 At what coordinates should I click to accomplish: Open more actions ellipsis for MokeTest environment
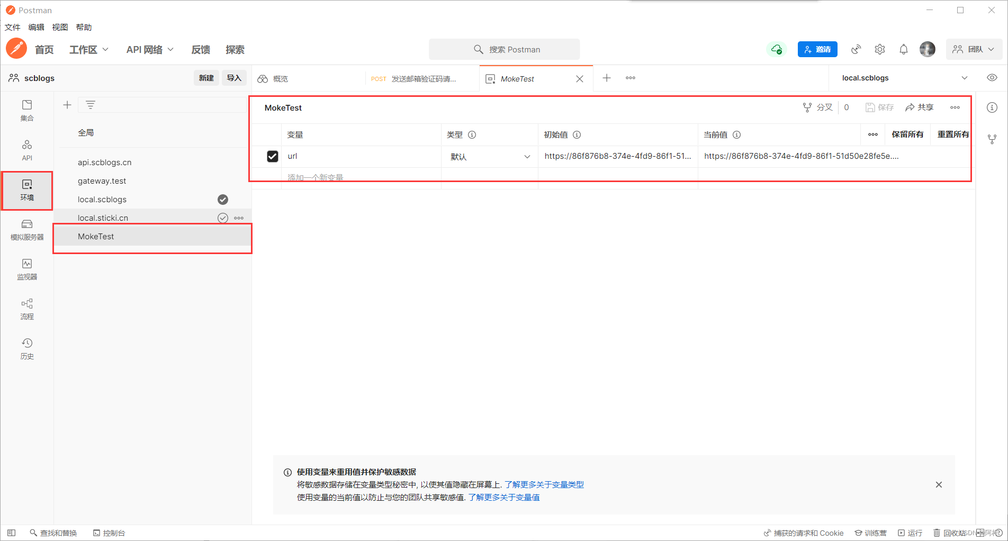point(955,107)
